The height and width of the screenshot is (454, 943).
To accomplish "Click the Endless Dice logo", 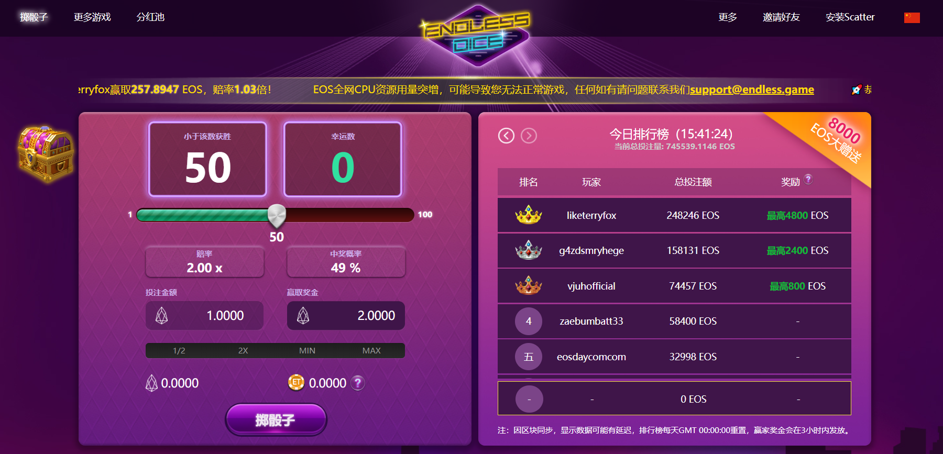I will tap(477, 36).
